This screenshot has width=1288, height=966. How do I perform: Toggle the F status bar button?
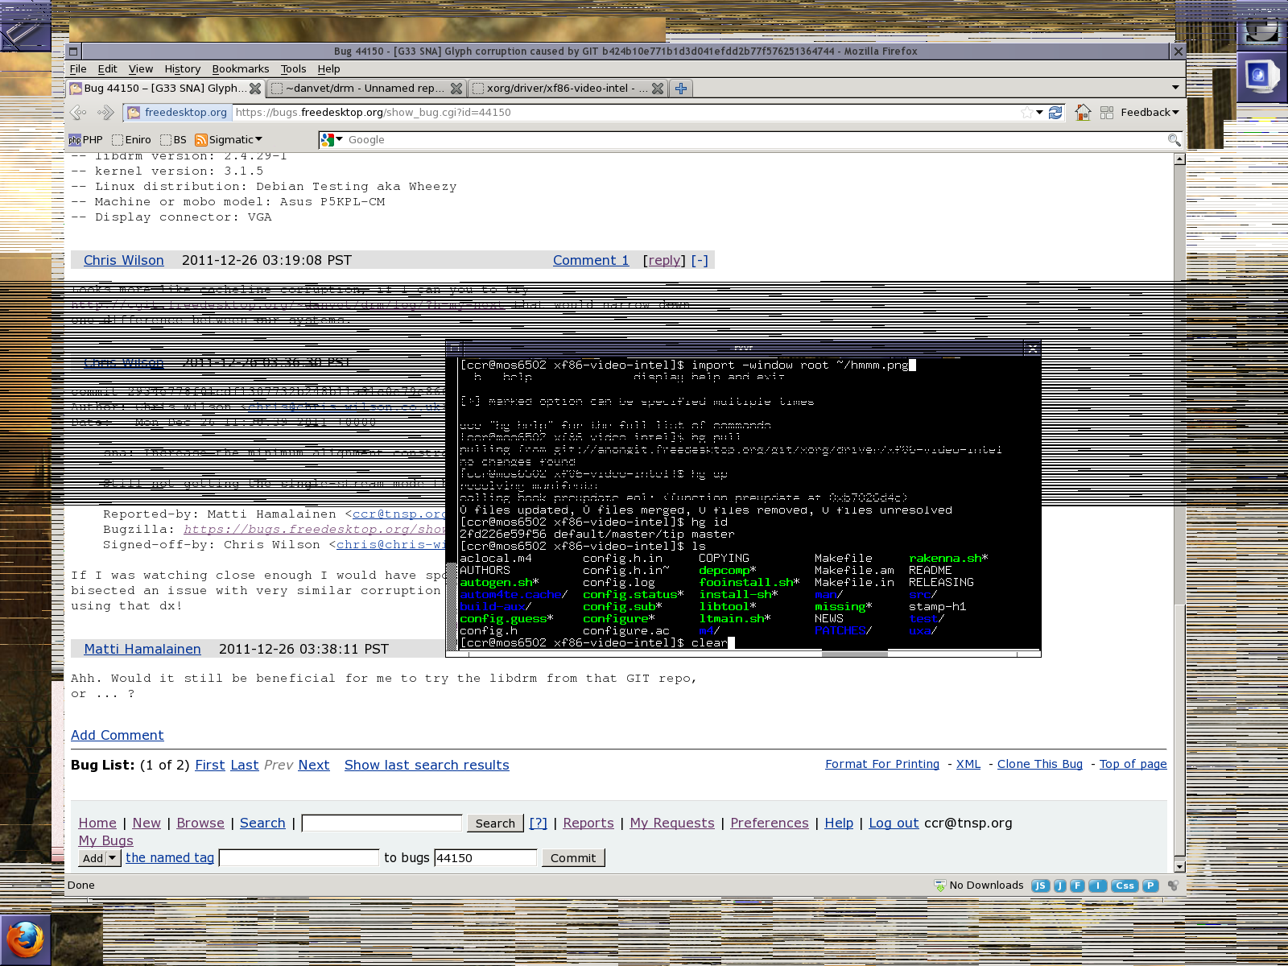pos(1077,885)
